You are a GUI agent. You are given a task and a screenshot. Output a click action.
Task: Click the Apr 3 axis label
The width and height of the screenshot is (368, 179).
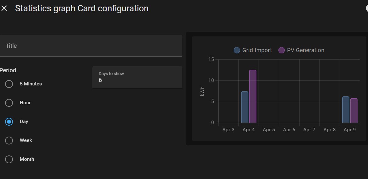[x=228, y=130]
